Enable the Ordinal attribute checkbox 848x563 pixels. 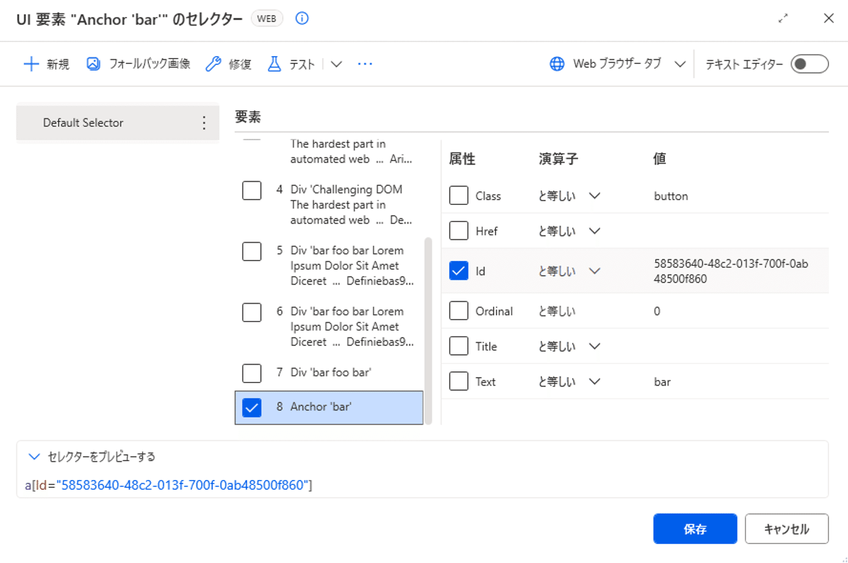459,311
